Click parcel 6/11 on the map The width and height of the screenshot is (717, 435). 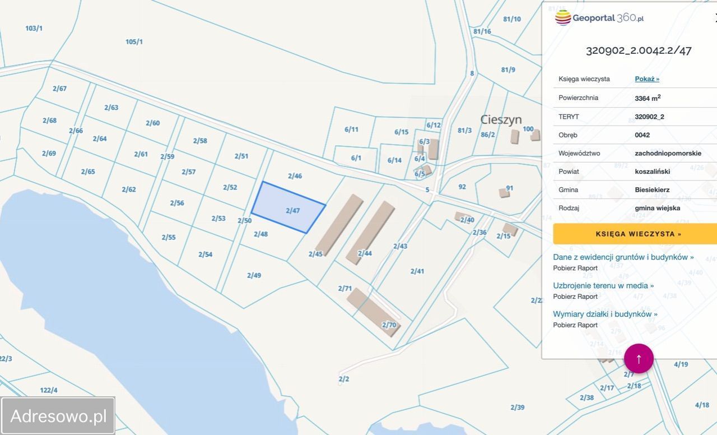click(351, 129)
